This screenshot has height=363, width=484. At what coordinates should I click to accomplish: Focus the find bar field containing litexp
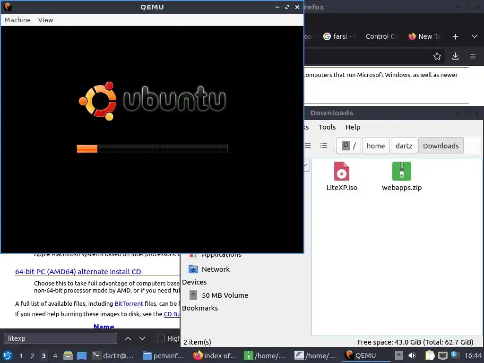60,338
